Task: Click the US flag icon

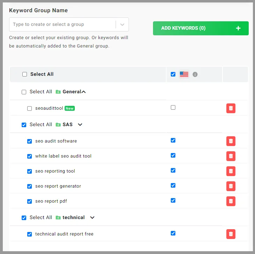Action: click(184, 74)
